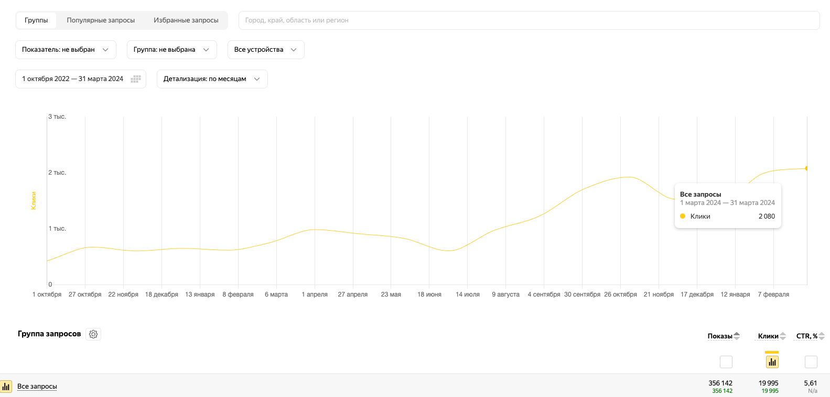The image size is (830, 397).
Task: Enable Показы chart checkbox
Action: click(726, 361)
